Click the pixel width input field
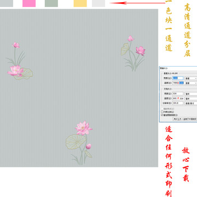The image size is (197, 197). click(x=178, y=78)
